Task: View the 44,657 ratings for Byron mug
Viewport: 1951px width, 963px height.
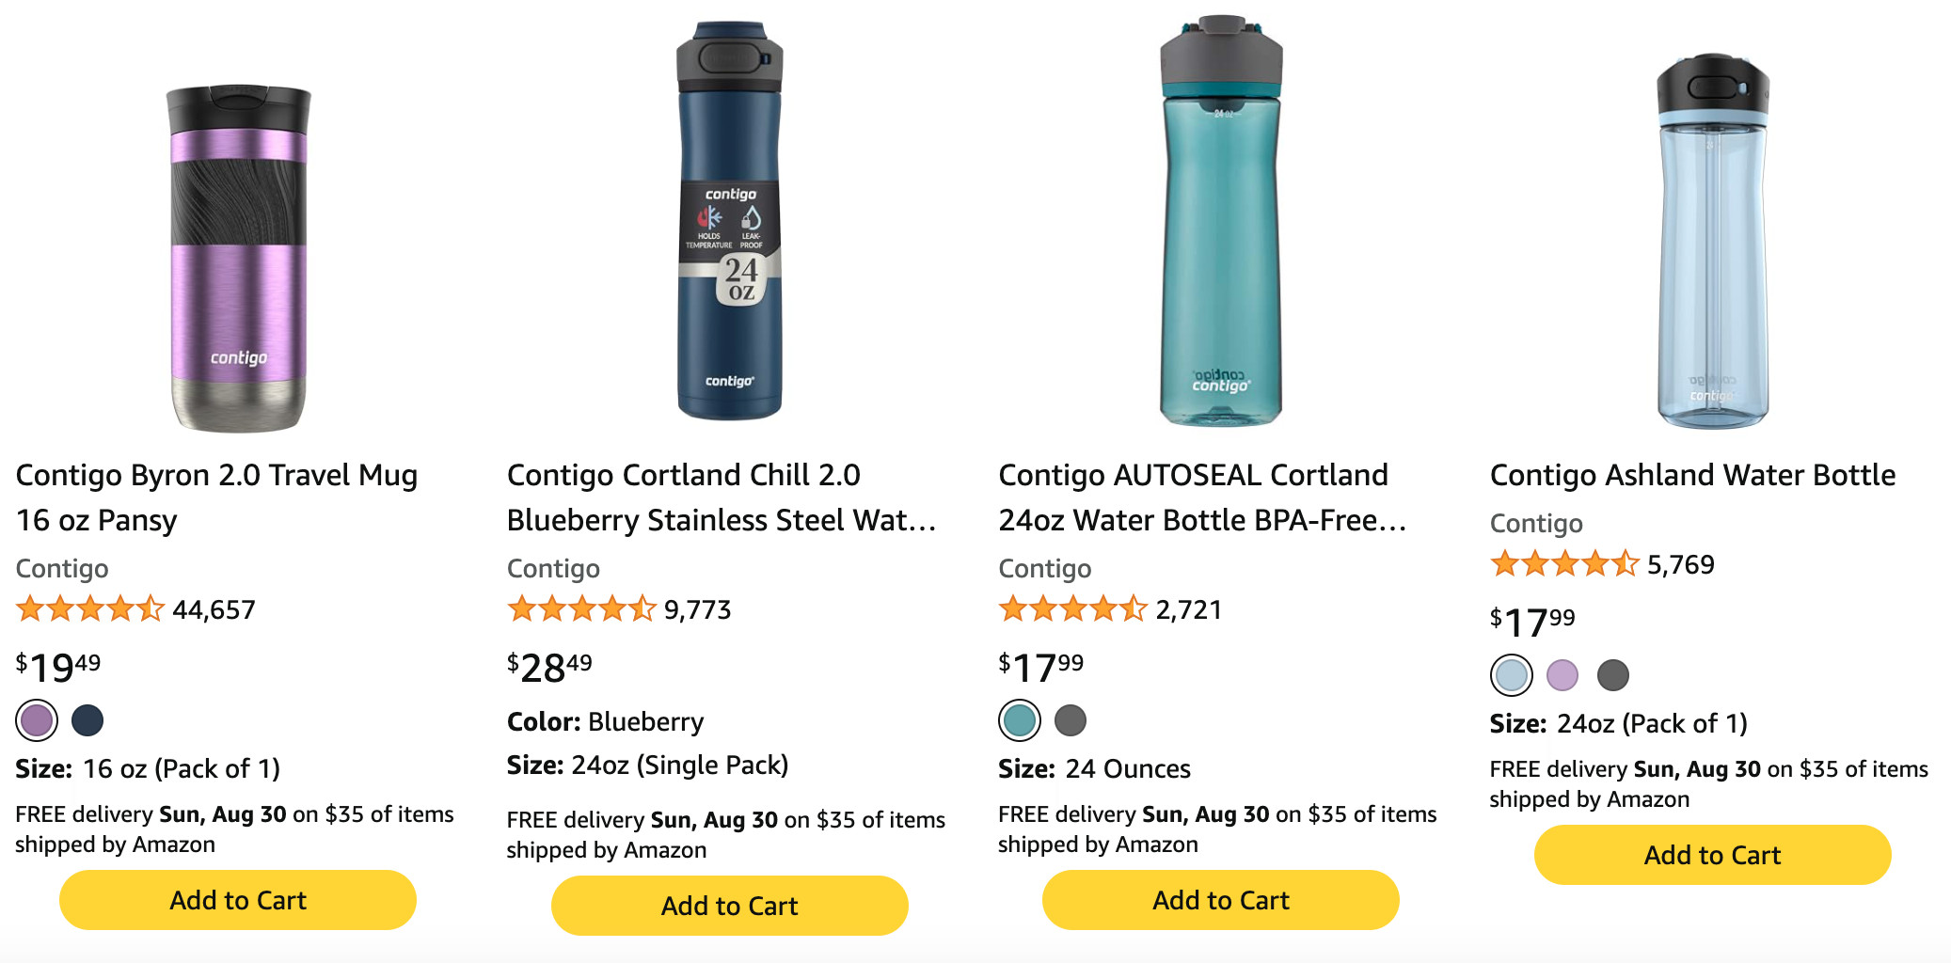Action: pos(214,609)
